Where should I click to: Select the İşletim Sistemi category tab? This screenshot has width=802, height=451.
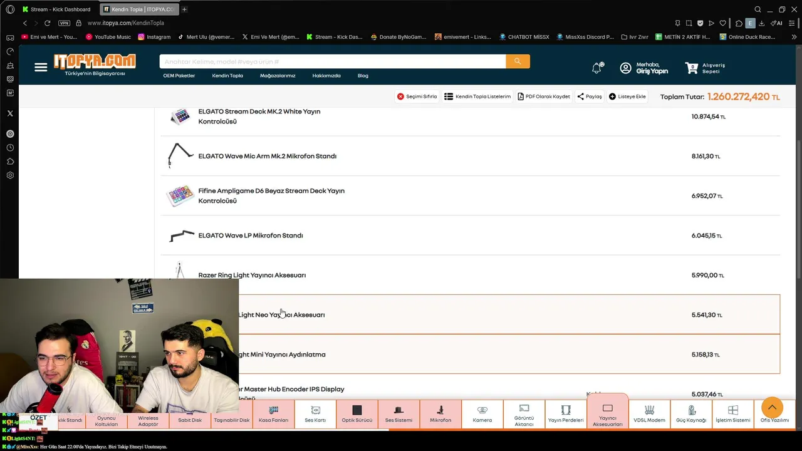[x=733, y=414]
